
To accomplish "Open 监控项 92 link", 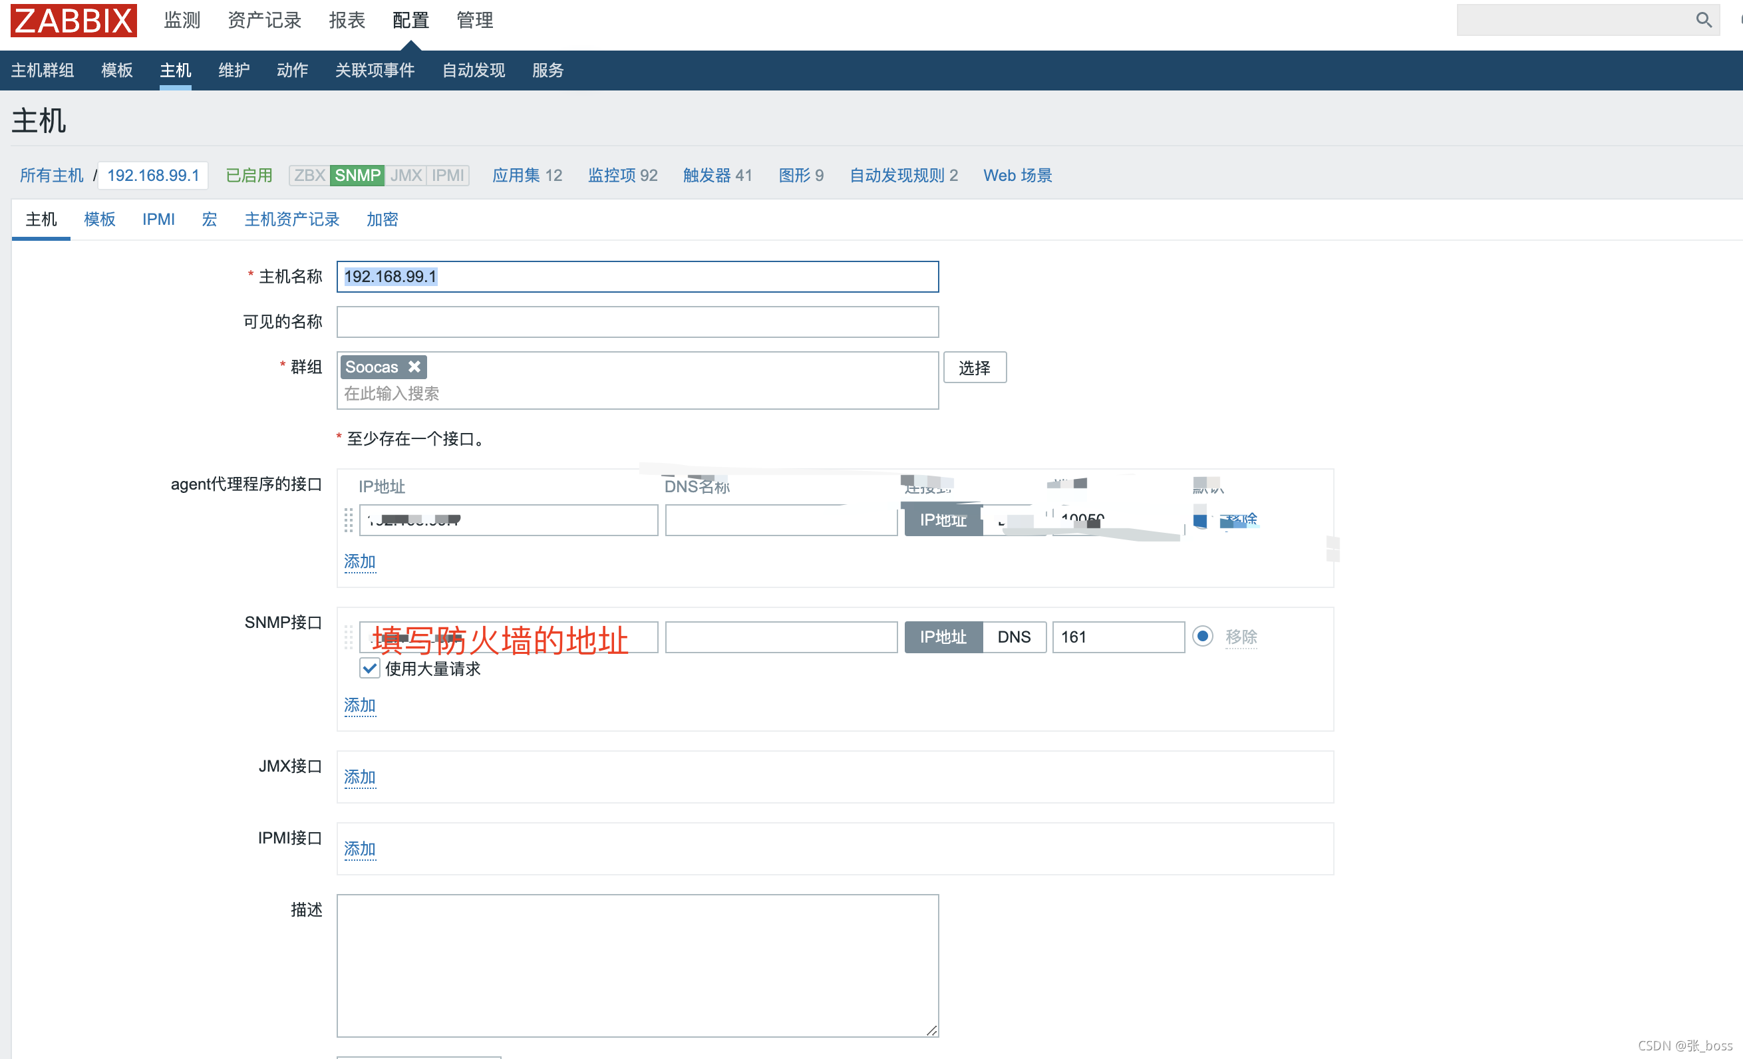I will click(623, 175).
